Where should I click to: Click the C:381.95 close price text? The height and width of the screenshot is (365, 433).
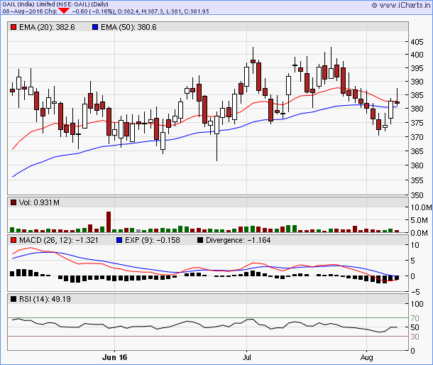point(195,11)
